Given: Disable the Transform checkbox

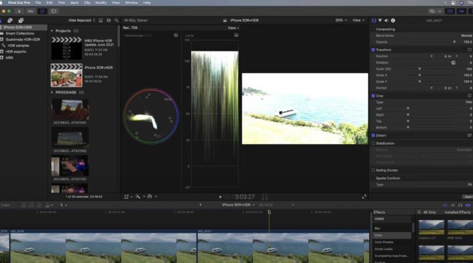Looking at the screenshot, I should click(x=373, y=49).
